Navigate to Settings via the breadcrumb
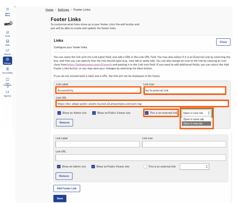The height and width of the screenshot is (203, 237). (x=63, y=10)
